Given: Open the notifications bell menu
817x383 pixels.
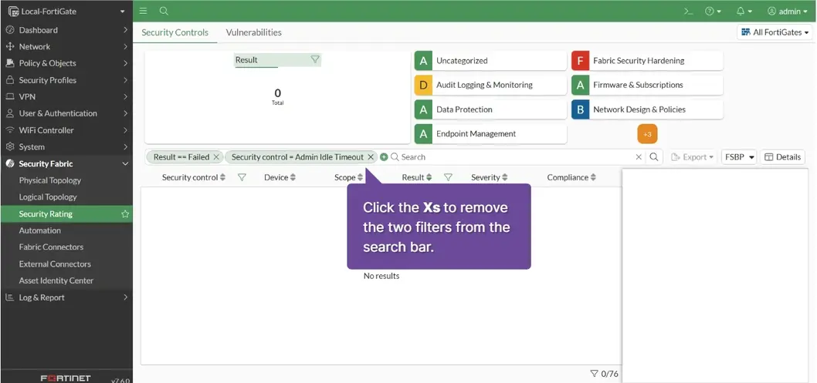Looking at the screenshot, I should (744, 11).
